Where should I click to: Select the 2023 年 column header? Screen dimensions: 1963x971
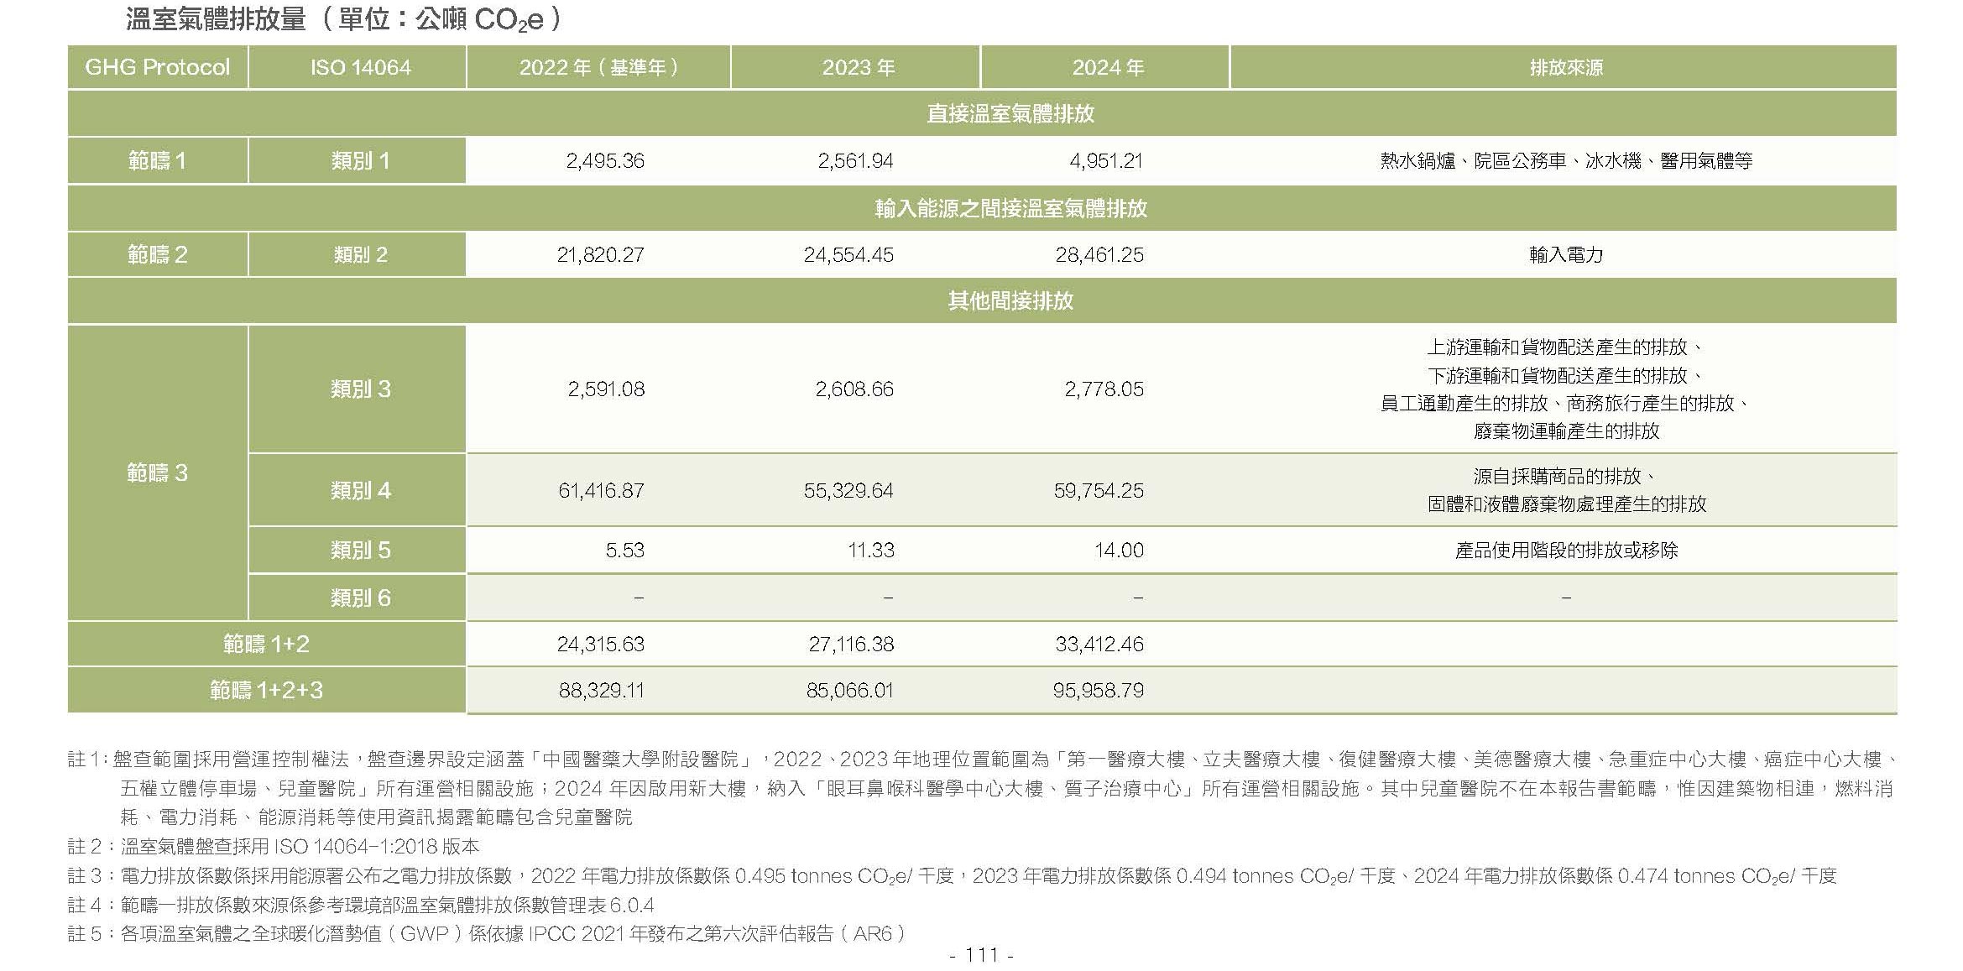857,67
